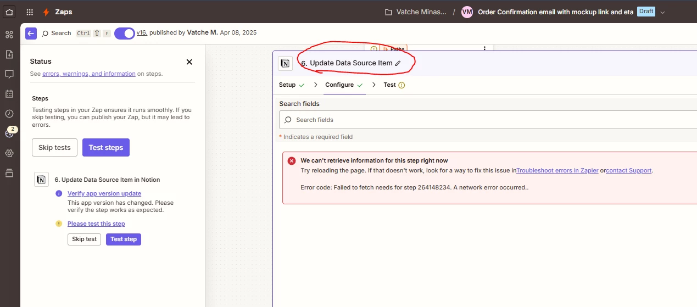Open the notes comment icon in sidebar
Viewport: 697px width, 307px height.
tap(9, 74)
